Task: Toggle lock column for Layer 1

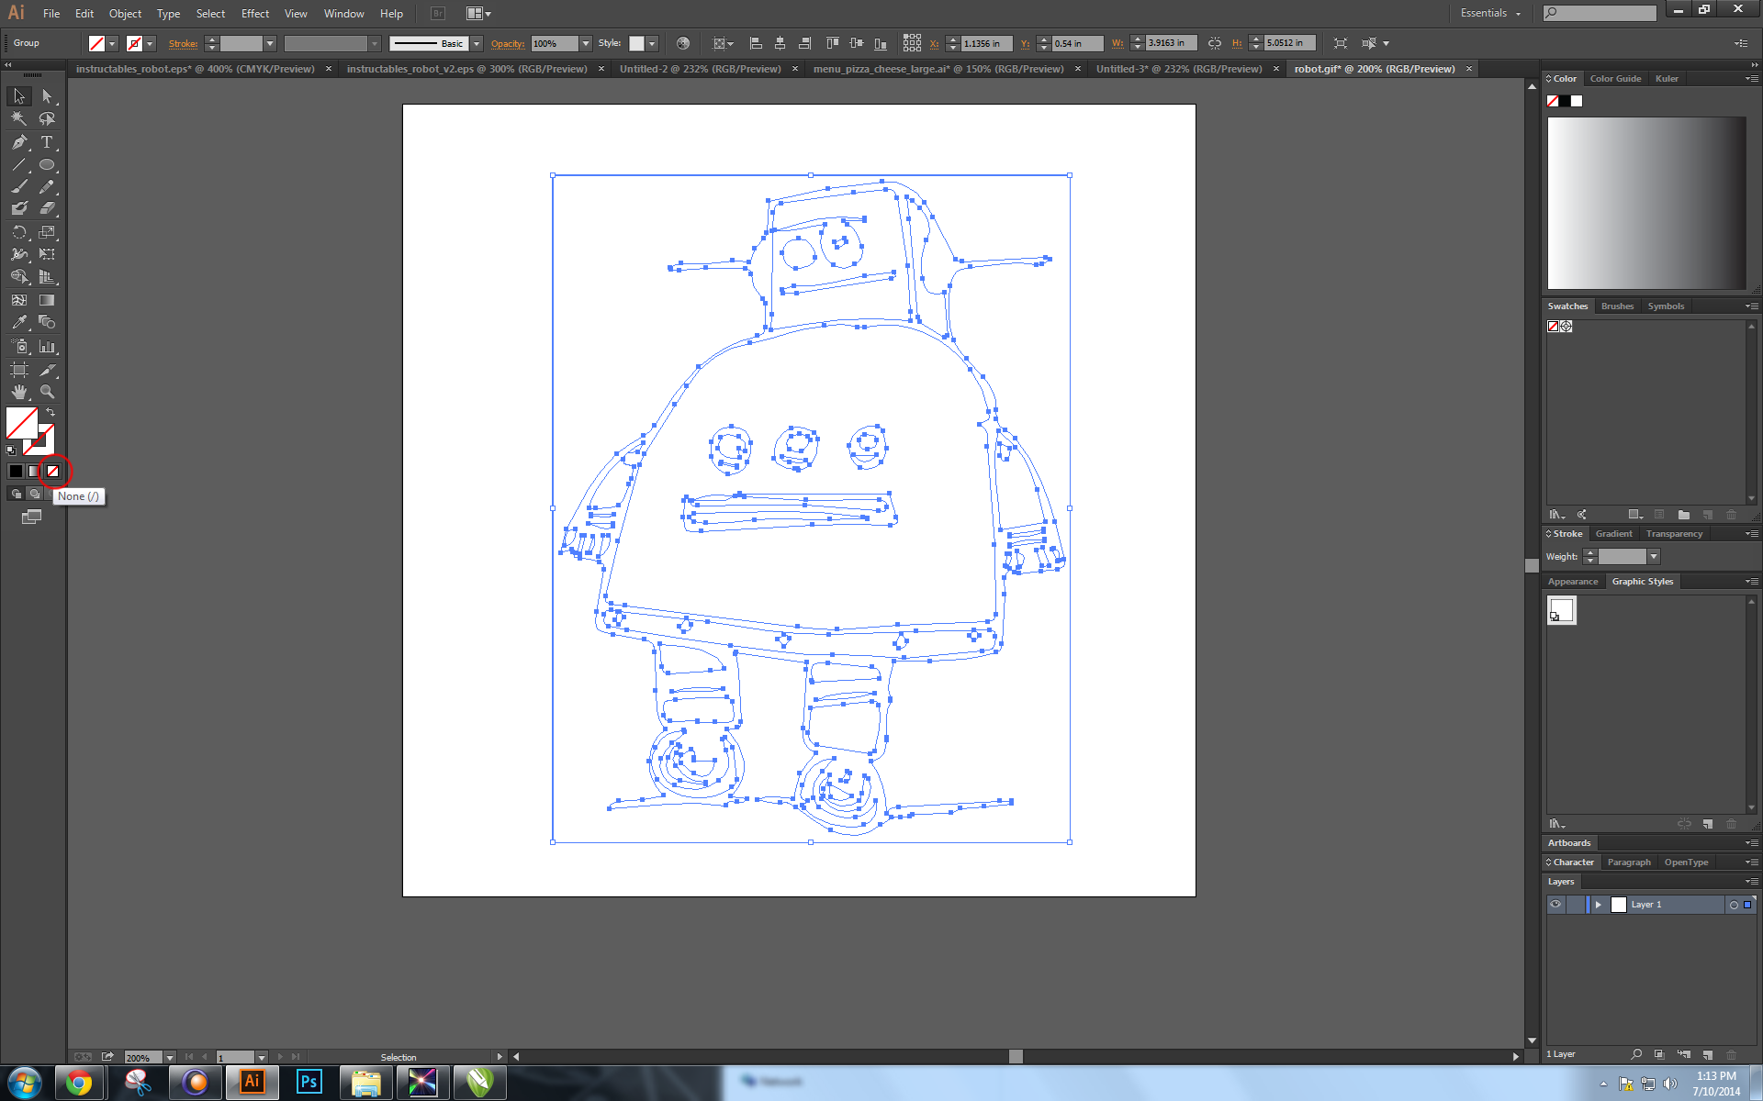Action: (1575, 905)
